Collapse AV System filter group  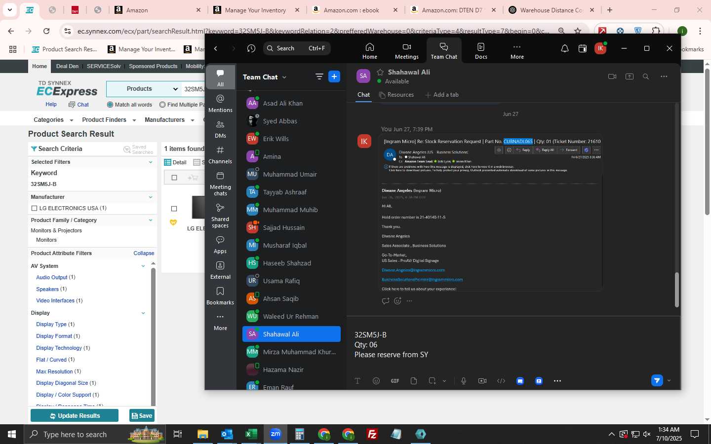tap(143, 266)
